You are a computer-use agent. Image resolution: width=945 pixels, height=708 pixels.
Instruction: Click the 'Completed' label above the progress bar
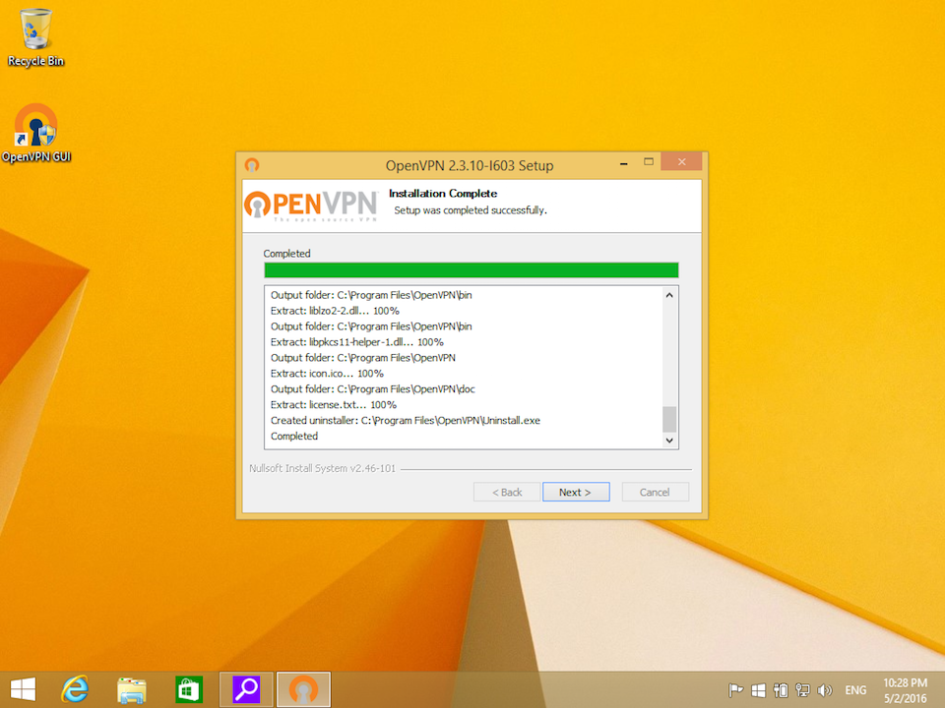(286, 254)
